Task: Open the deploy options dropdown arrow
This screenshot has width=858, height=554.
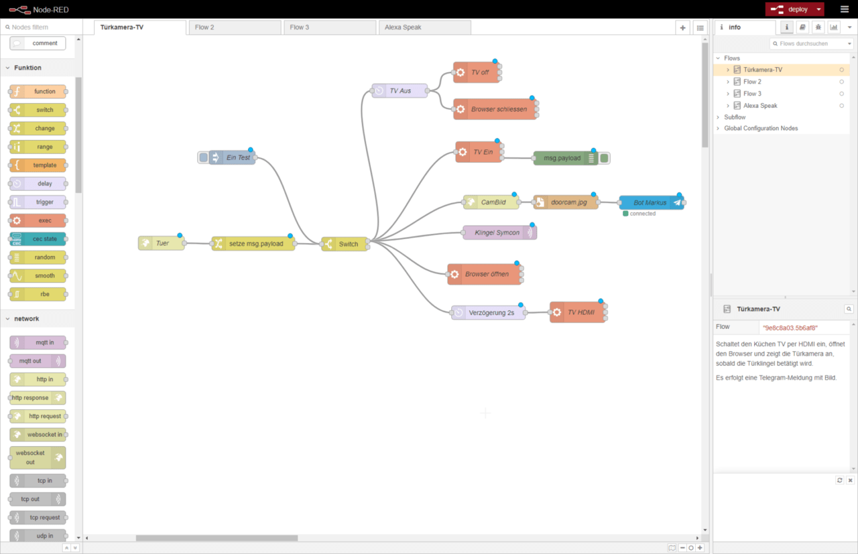Action: (819, 9)
